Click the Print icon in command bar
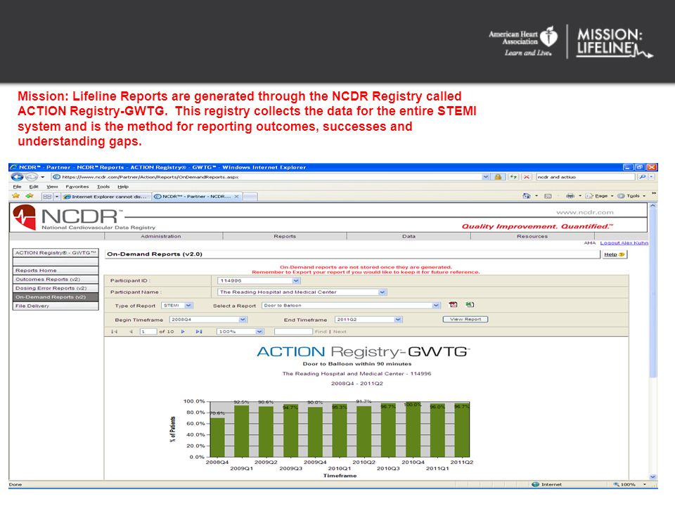 [x=570, y=196]
